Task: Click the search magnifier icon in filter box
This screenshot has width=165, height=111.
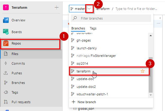Action: (x=75, y=18)
